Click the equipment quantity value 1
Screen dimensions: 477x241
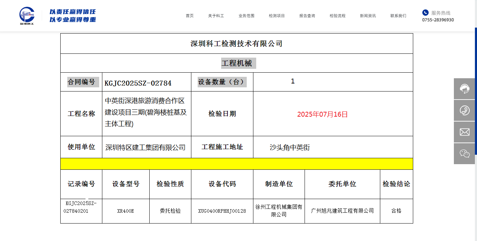[x=293, y=81]
